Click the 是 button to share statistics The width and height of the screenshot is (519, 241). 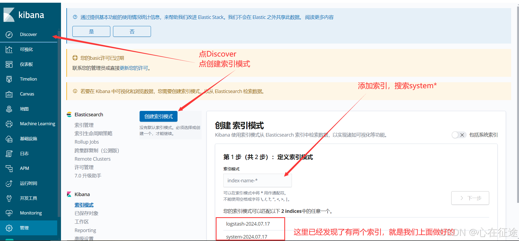[91, 31]
